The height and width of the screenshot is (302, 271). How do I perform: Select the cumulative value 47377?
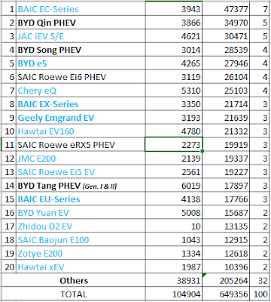(x=226, y=9)
